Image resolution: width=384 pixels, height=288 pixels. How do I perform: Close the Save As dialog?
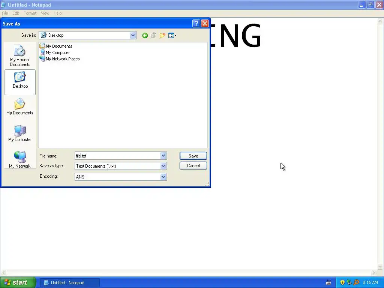pyautogui.click(x=205, y=24)
